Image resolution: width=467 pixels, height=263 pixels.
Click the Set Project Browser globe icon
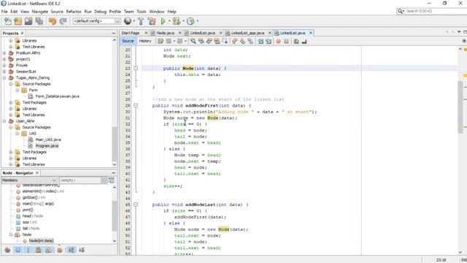click(x=128, y=21)
